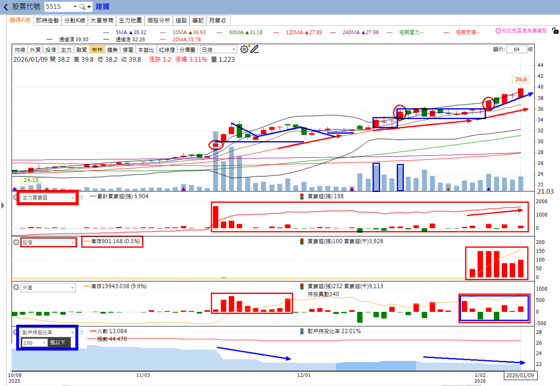560x386 pixels.
Task: Toggle the 主力 overlay button
Action: [x=66, y=49]
